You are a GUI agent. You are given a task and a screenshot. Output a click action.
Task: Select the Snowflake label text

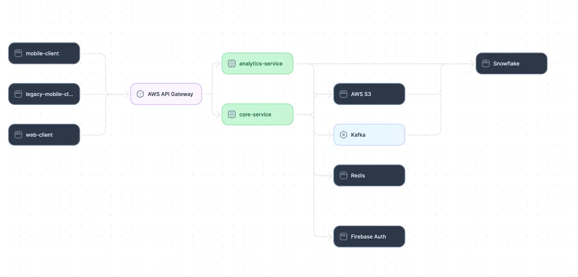point(506,64)
